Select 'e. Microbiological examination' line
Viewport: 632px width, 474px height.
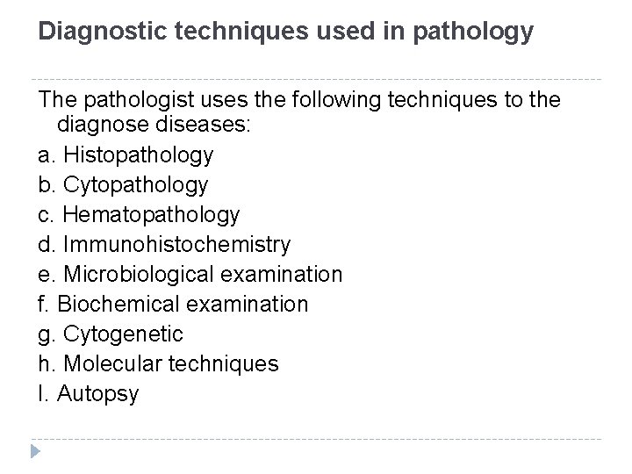190,275
